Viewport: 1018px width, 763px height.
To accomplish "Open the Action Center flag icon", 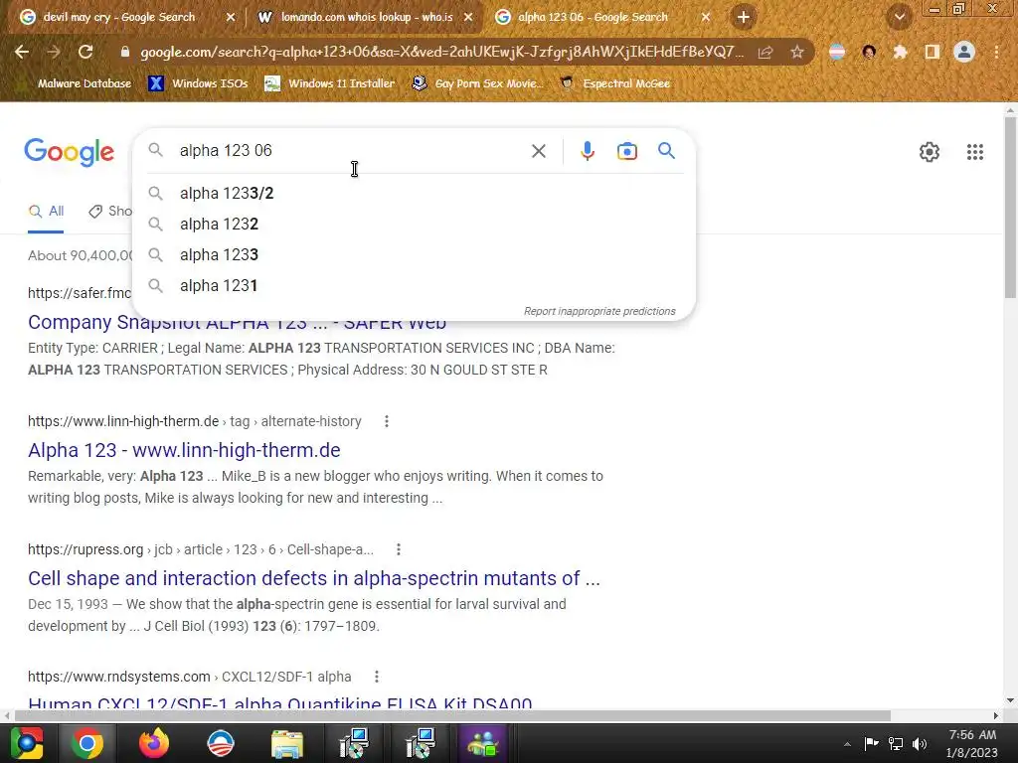I will click(871, 743).
